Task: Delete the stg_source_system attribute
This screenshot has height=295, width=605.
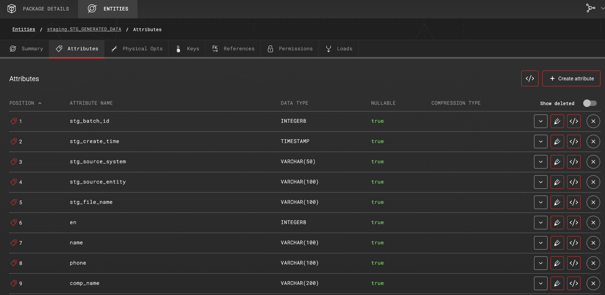Action: coord(593,162)
